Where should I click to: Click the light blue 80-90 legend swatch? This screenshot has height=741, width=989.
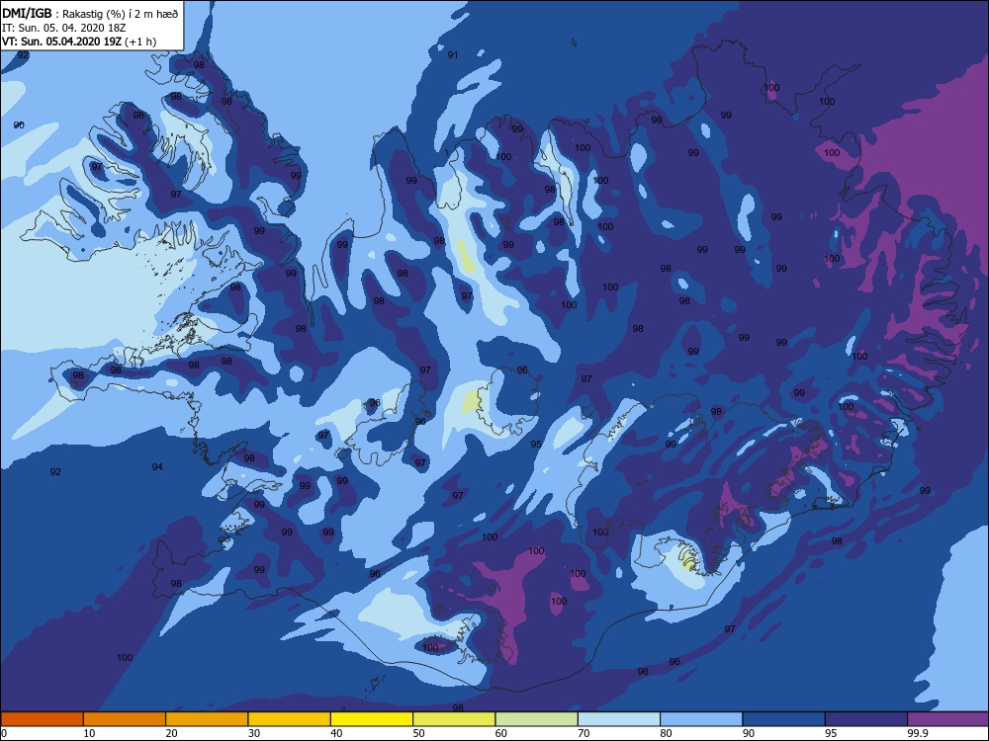[x=701, y=719]
